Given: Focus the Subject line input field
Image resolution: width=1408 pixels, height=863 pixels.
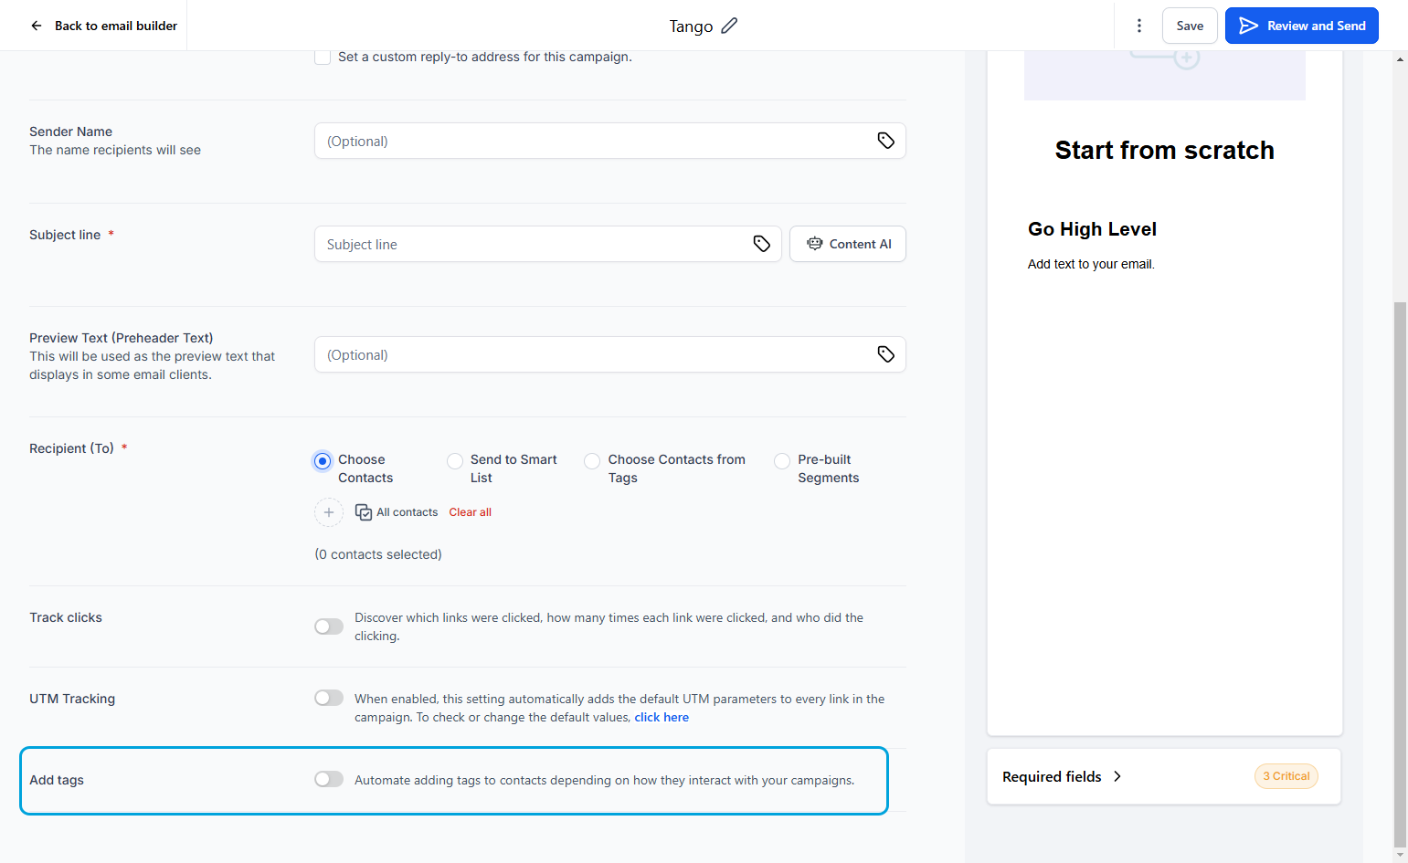Looking at the screenshot, I should tap(548, 244).
